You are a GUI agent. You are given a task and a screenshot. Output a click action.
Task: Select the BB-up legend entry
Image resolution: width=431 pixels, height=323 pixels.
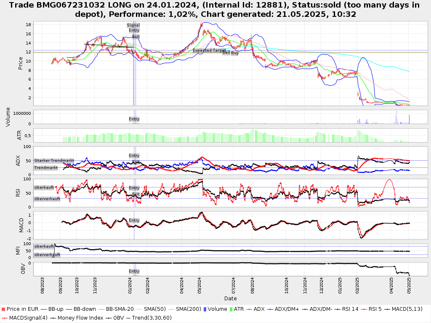(57, 309)
